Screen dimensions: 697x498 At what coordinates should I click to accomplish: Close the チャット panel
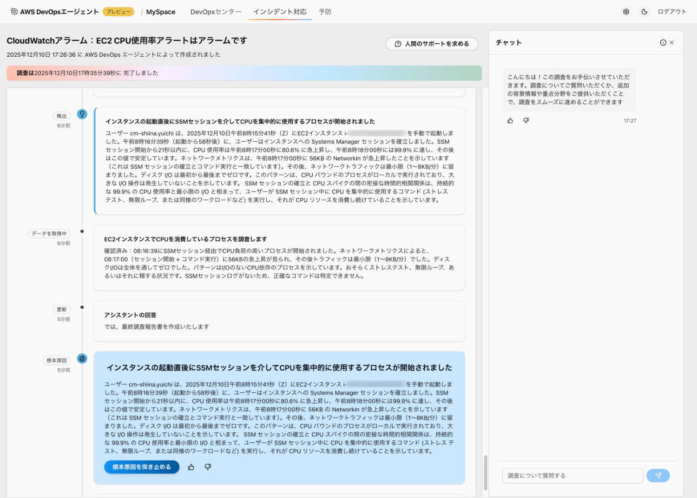pyautogui.click(x=672, y=43)
